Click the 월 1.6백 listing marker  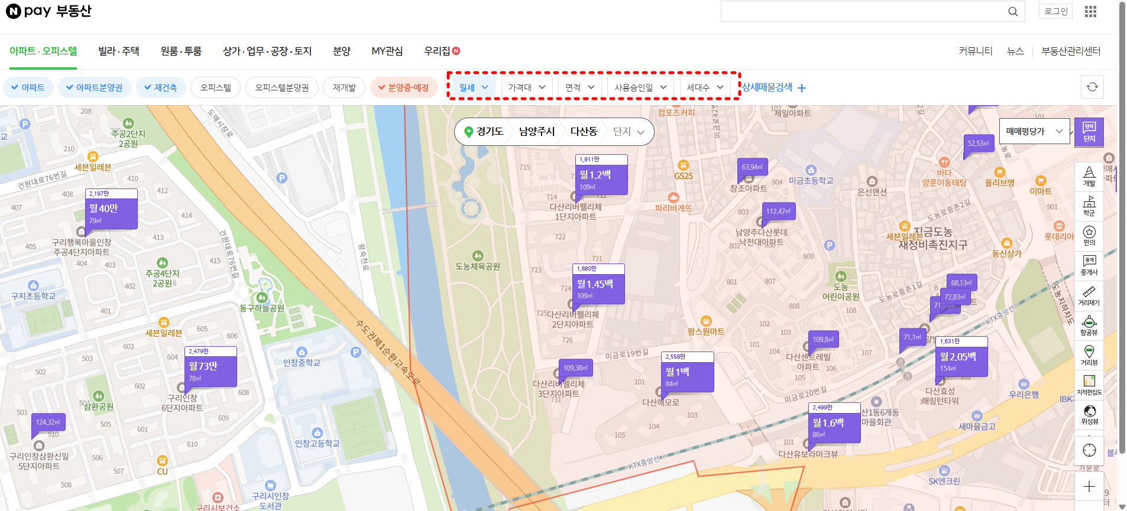(x=834, y=423)
